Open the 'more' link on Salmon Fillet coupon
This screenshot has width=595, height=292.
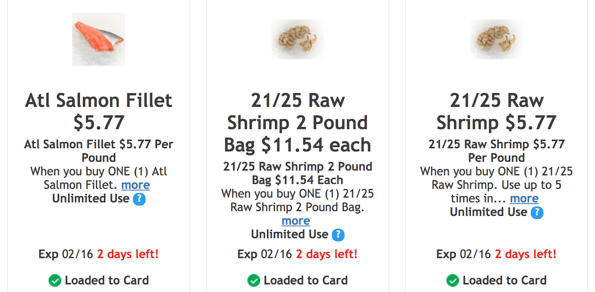135,185
